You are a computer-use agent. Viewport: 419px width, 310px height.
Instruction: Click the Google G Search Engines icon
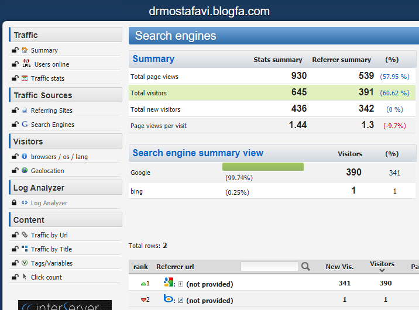(x=25, y=124)
